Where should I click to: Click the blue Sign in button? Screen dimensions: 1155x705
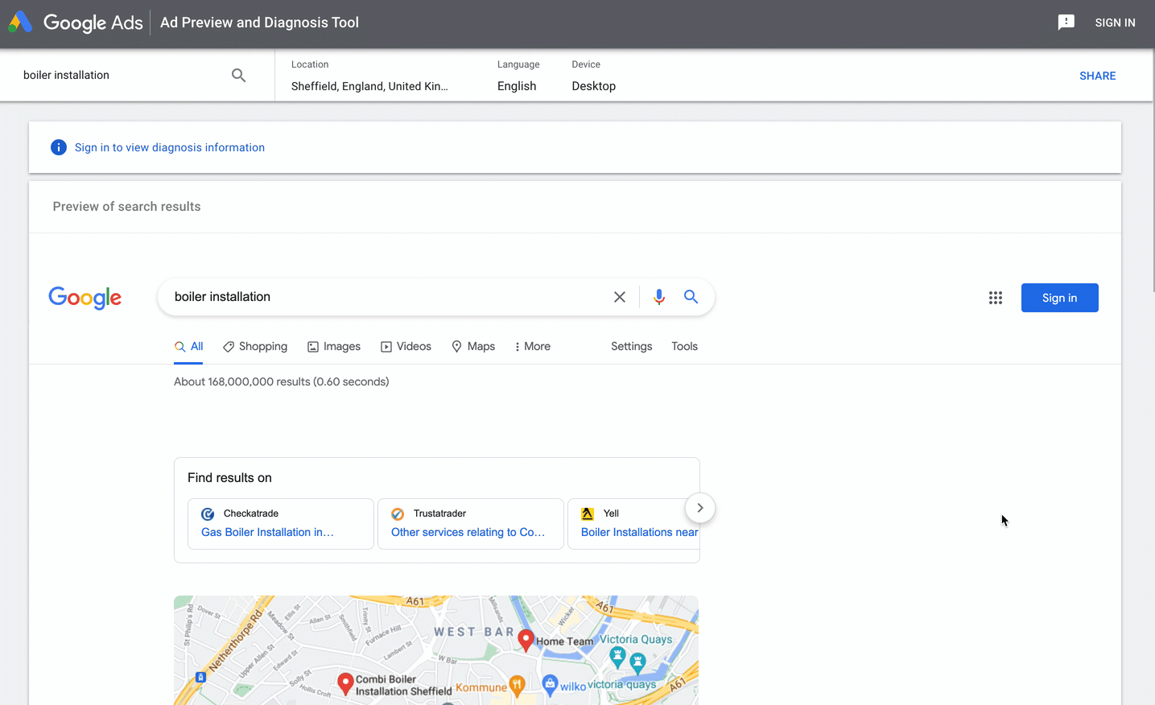click(x=1059, y=298)
